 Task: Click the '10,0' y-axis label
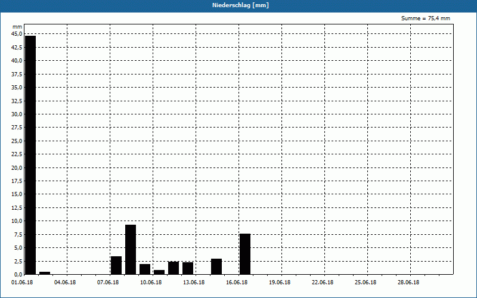tap(17, 221)
